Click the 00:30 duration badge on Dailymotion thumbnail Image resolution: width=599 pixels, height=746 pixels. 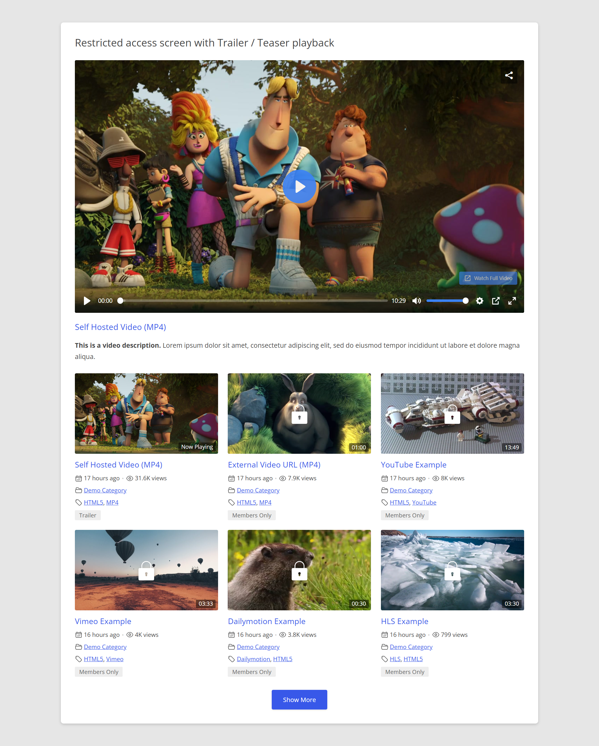pos(358,604)
